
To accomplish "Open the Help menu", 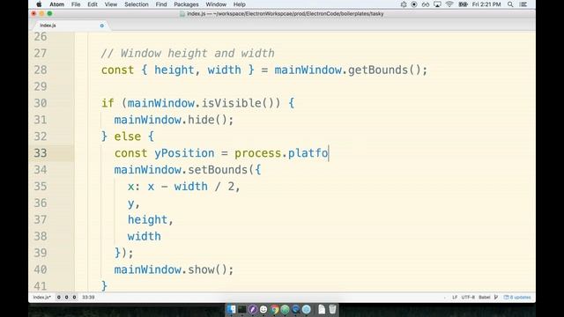I will [239, 4].
